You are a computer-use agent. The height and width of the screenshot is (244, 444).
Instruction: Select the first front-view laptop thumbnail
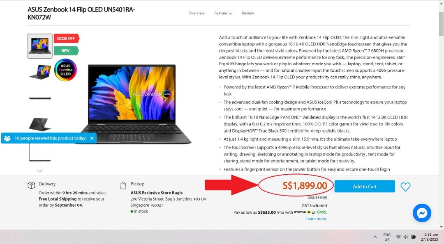(x=40, y=46)
